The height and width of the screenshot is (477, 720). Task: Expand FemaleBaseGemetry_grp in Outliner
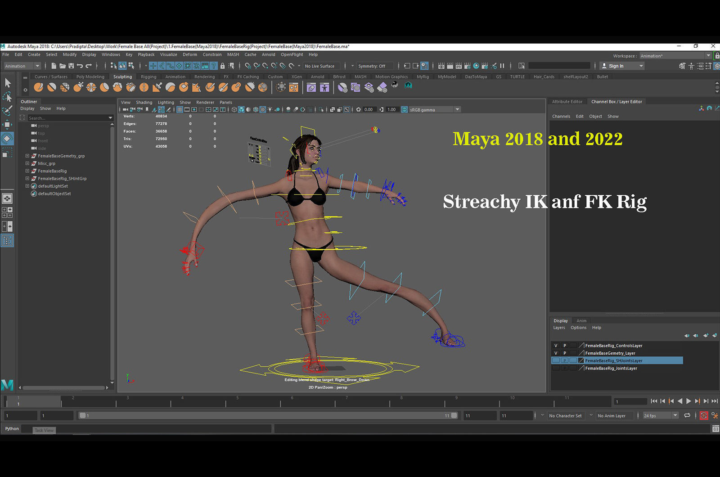pos(27,156)
